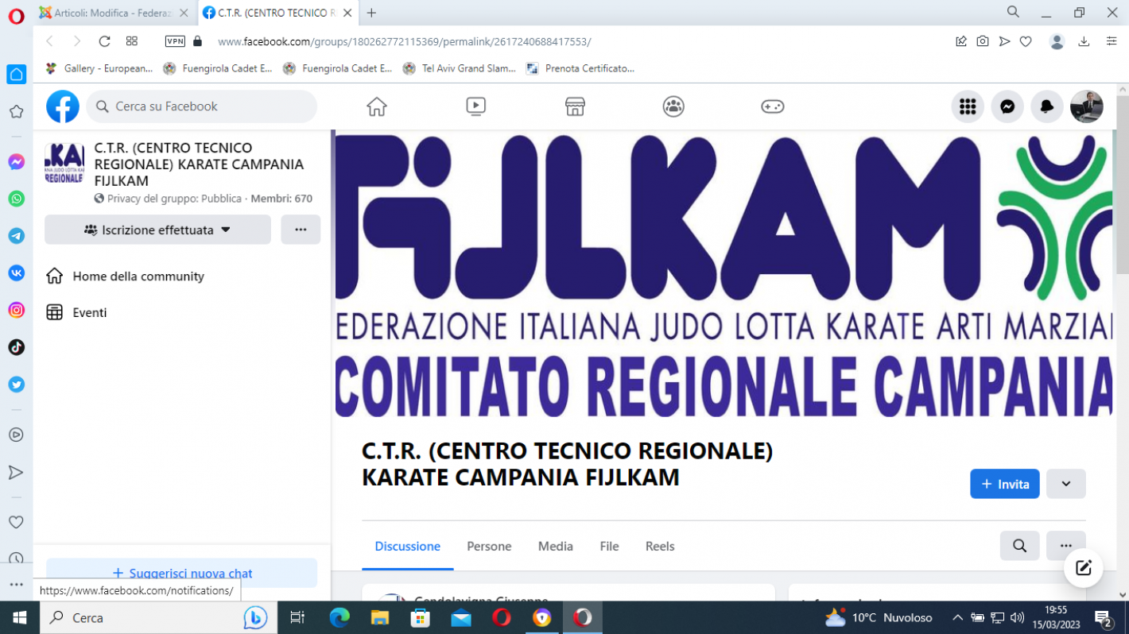
Task: Open the sidebar player icon
Action: pos(16,435)
